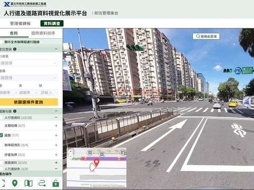Viewport: 254px width, 190px height.
Task: Expand the 道路資料 group
Action: pyautogui.click(x=56, y=163)
